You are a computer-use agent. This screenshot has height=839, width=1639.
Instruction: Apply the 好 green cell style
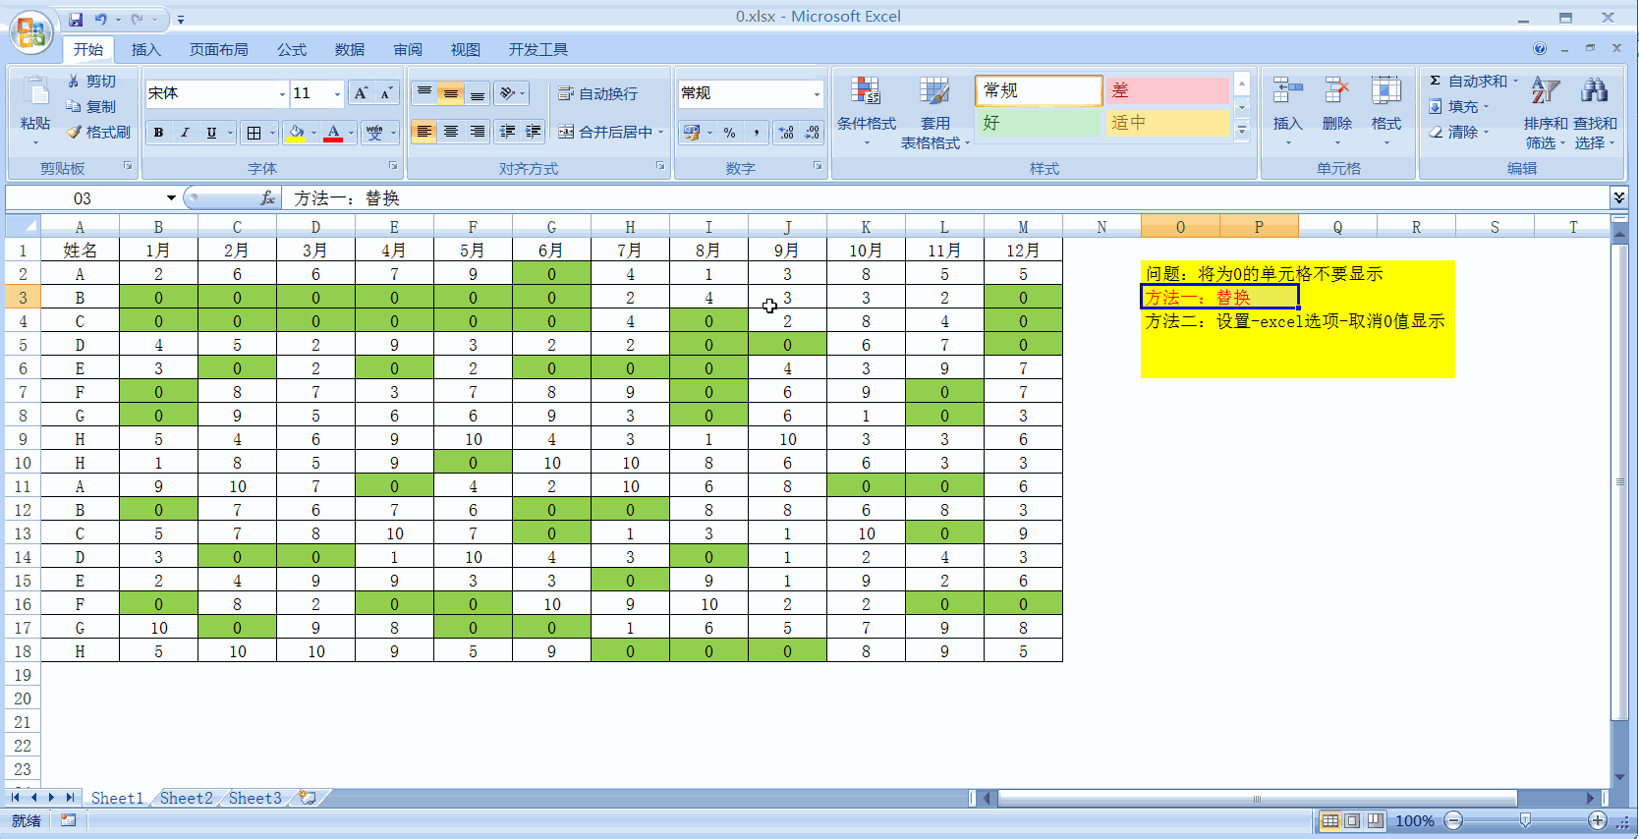tap(1040, 123)
